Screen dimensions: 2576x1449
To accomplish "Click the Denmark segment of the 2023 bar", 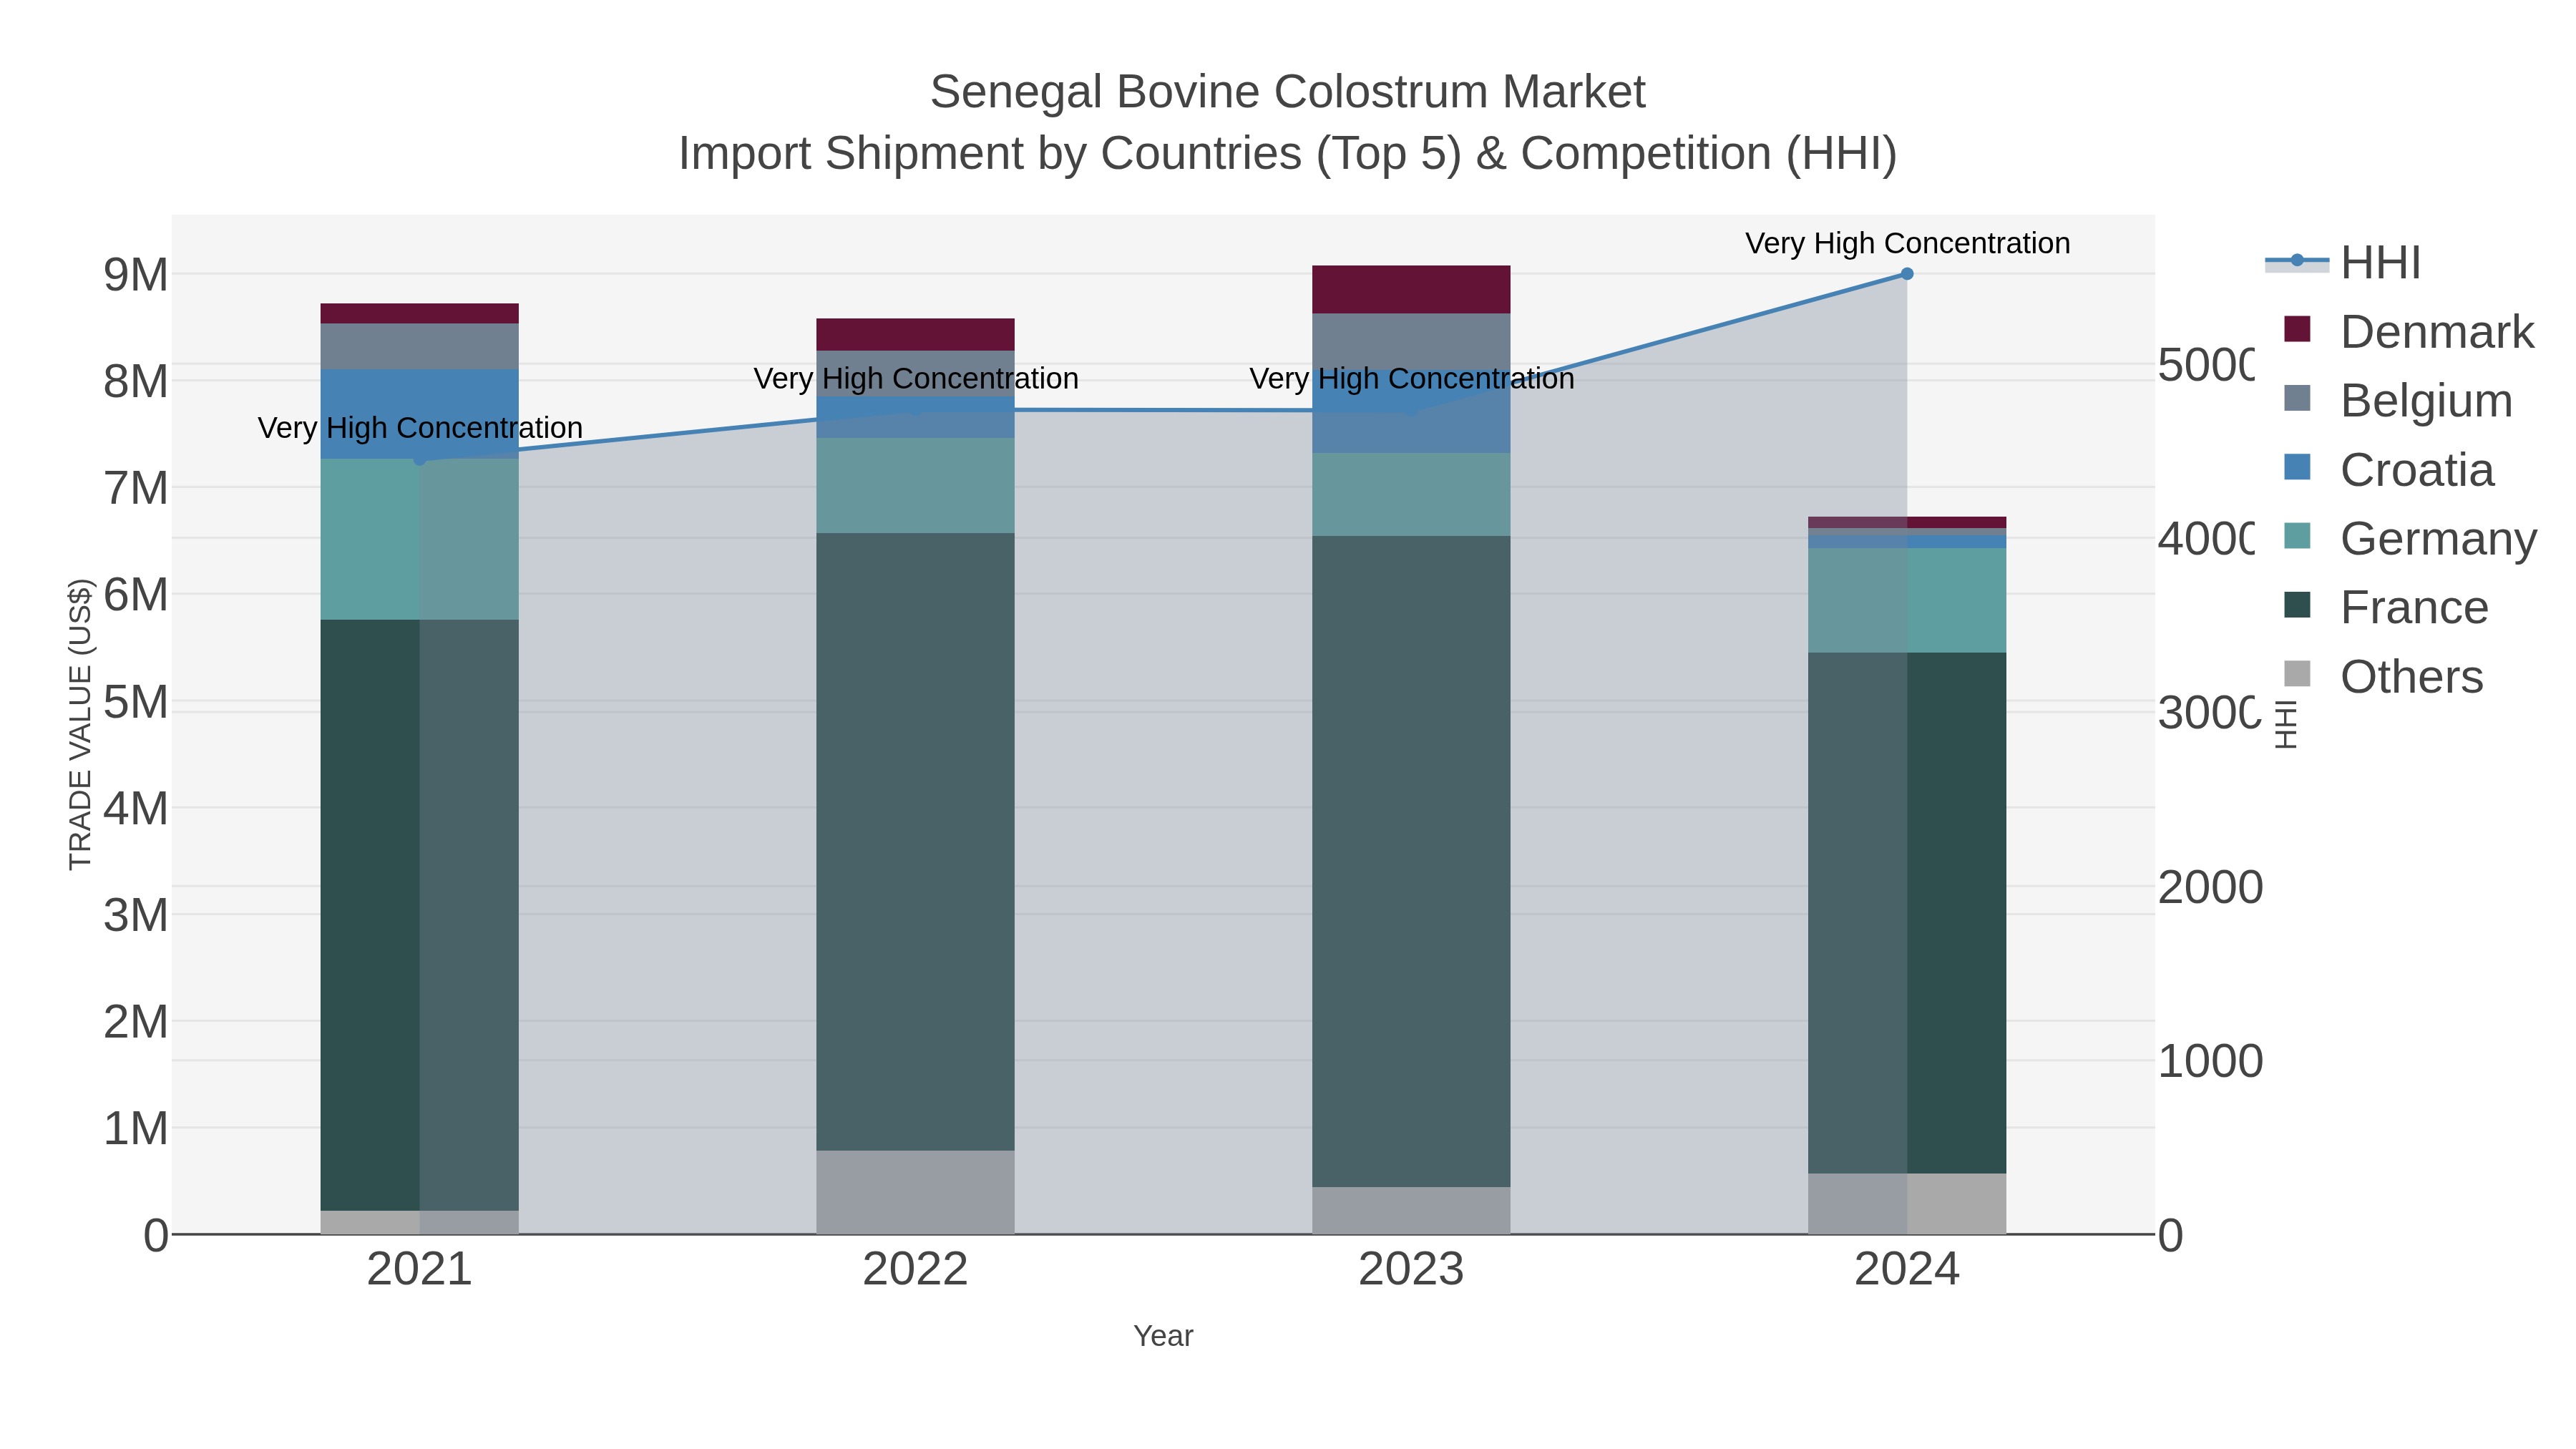I will (1411, 290).
